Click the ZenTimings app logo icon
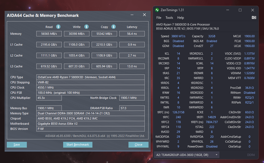The height and width of the screenshot is (163, 264). [x=157, y=10]
